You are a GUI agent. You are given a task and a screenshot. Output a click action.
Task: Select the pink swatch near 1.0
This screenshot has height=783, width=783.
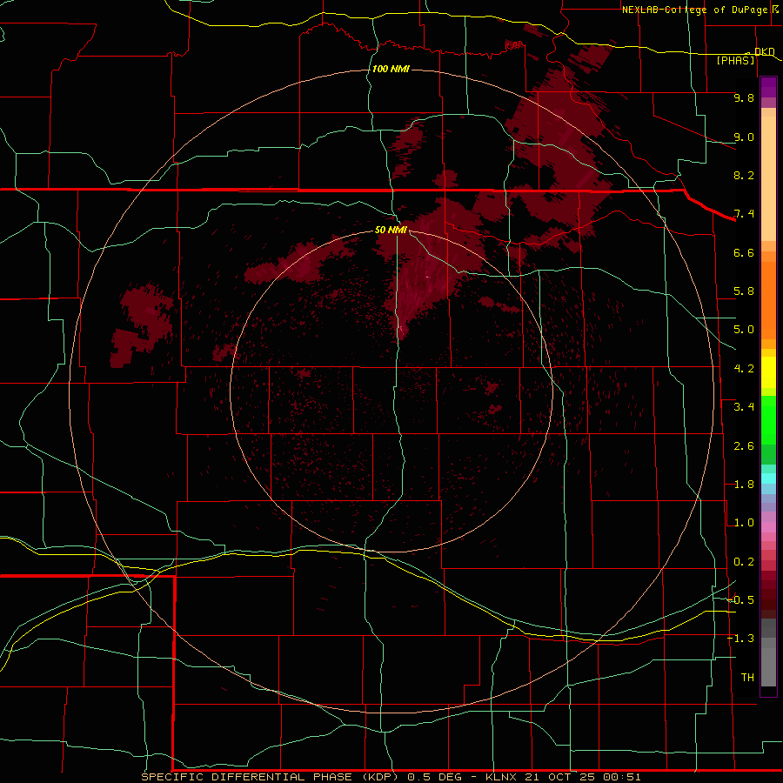click(x=768, y=527)
